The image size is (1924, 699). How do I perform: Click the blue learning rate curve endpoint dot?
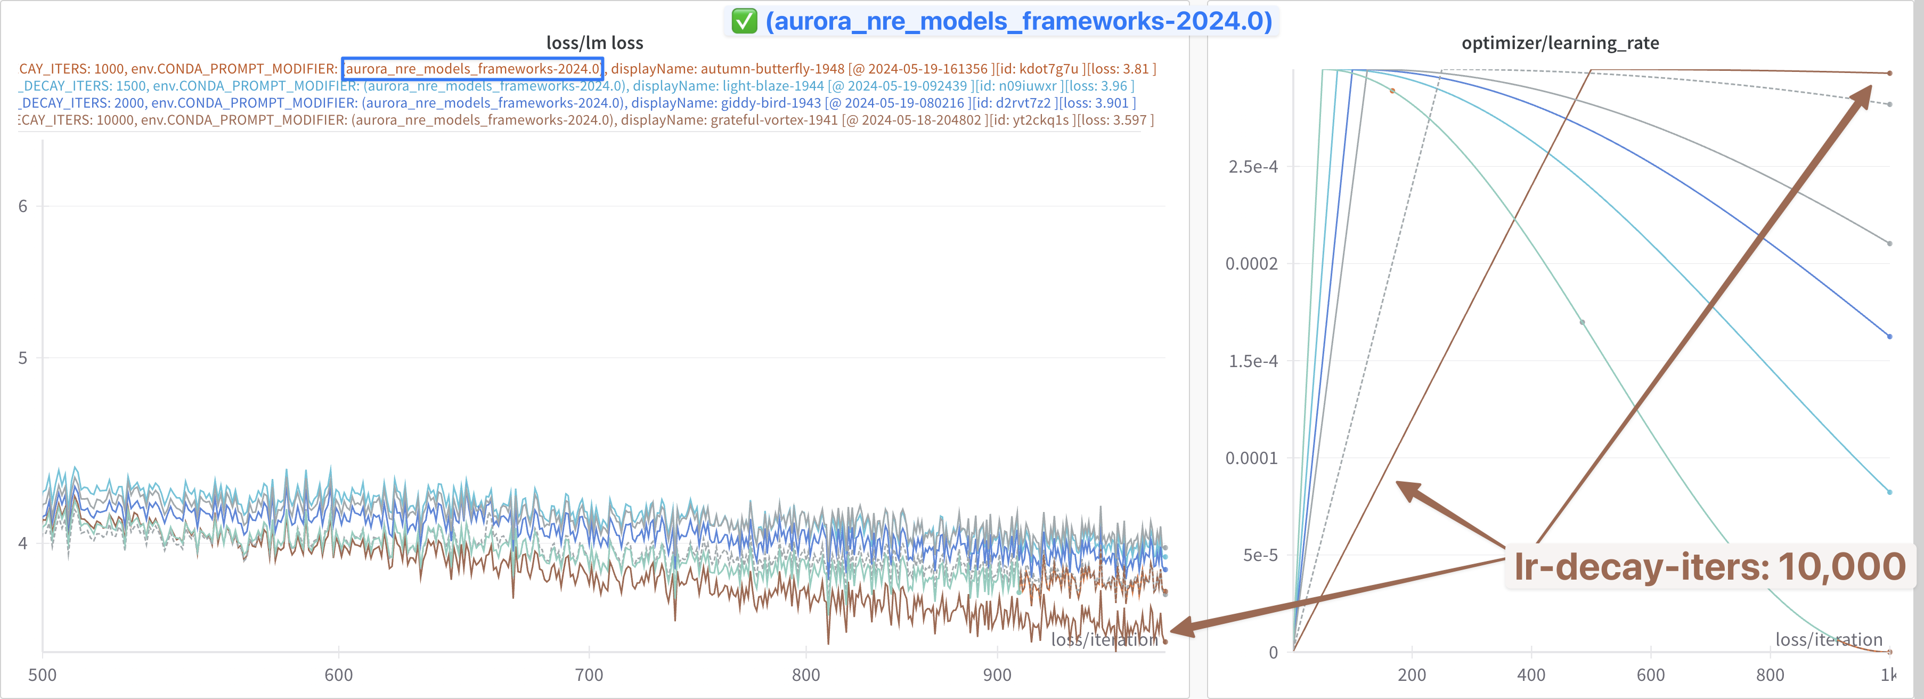(1890, 337)
